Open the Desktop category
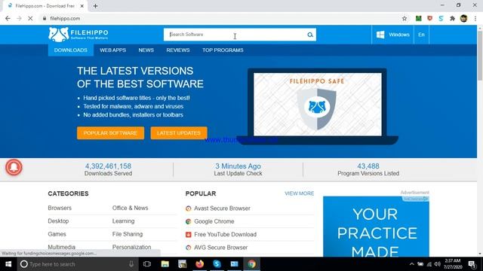 pos(58,221)
